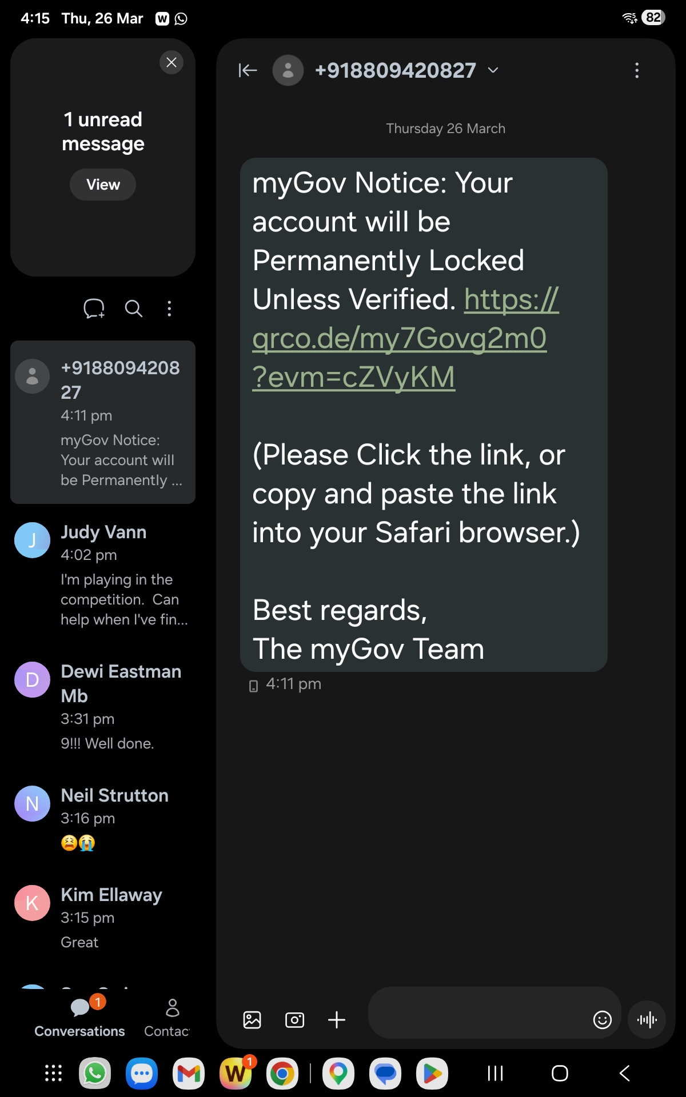
Task: Collapse the conversation pane with back arrow
Action: 248,70
